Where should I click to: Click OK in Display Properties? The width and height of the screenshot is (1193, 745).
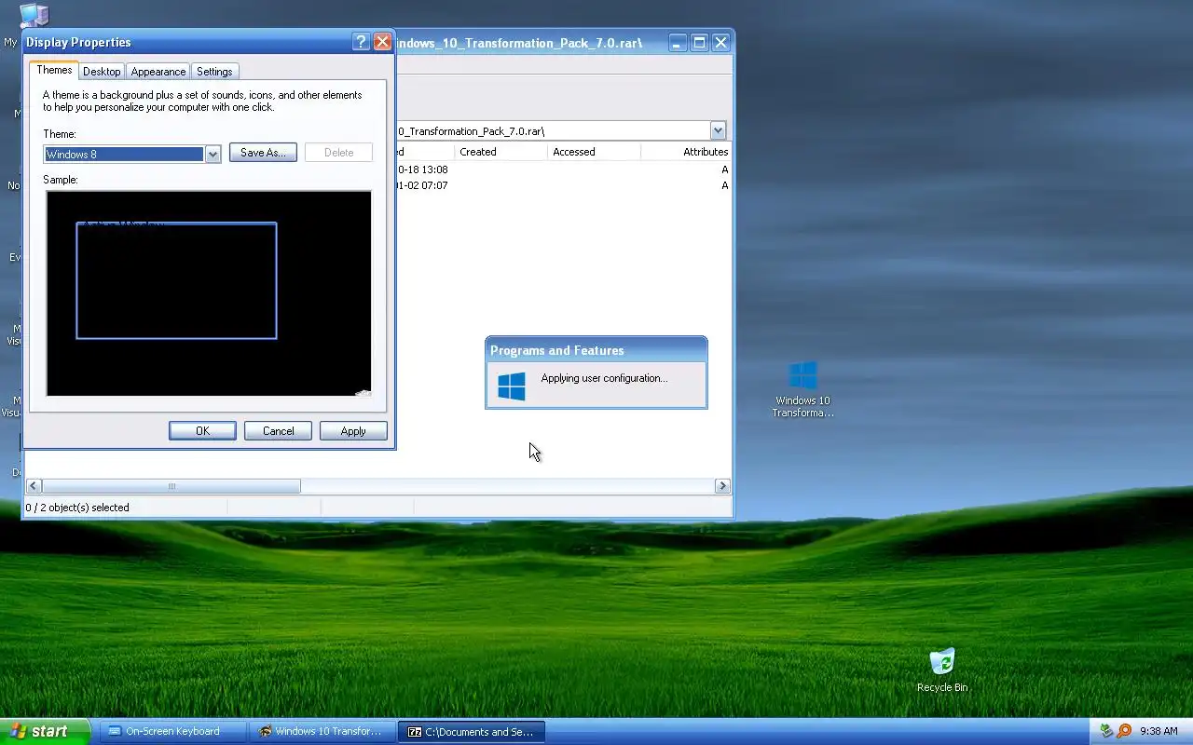coord(202,431)
